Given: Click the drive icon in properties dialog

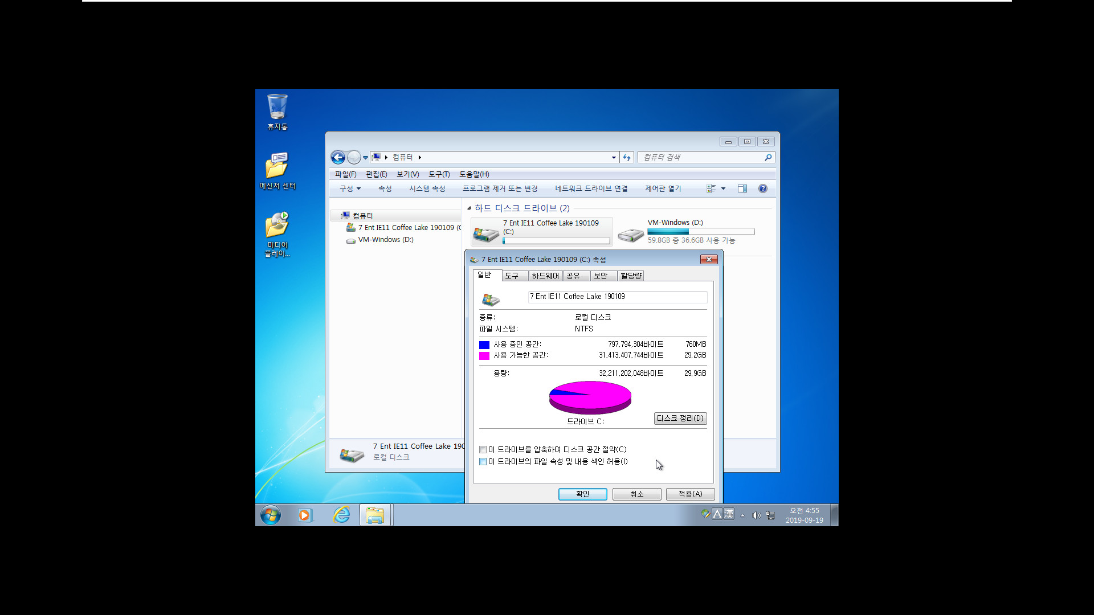Looking at the screenshot, I should (x=491, y=299).
